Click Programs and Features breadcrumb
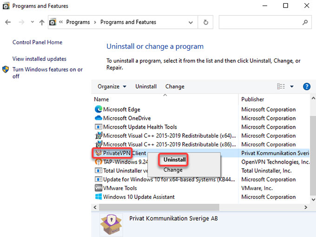This screenshot has height=237, width=316. click(x=128, y=22)
